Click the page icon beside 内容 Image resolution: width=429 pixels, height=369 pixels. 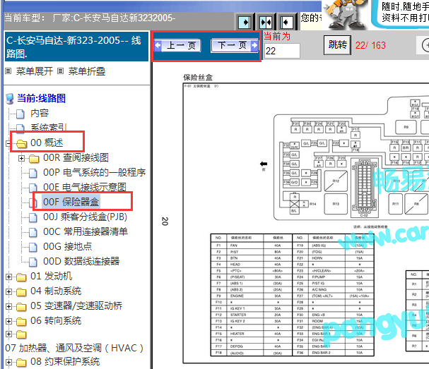pos(20,114)
